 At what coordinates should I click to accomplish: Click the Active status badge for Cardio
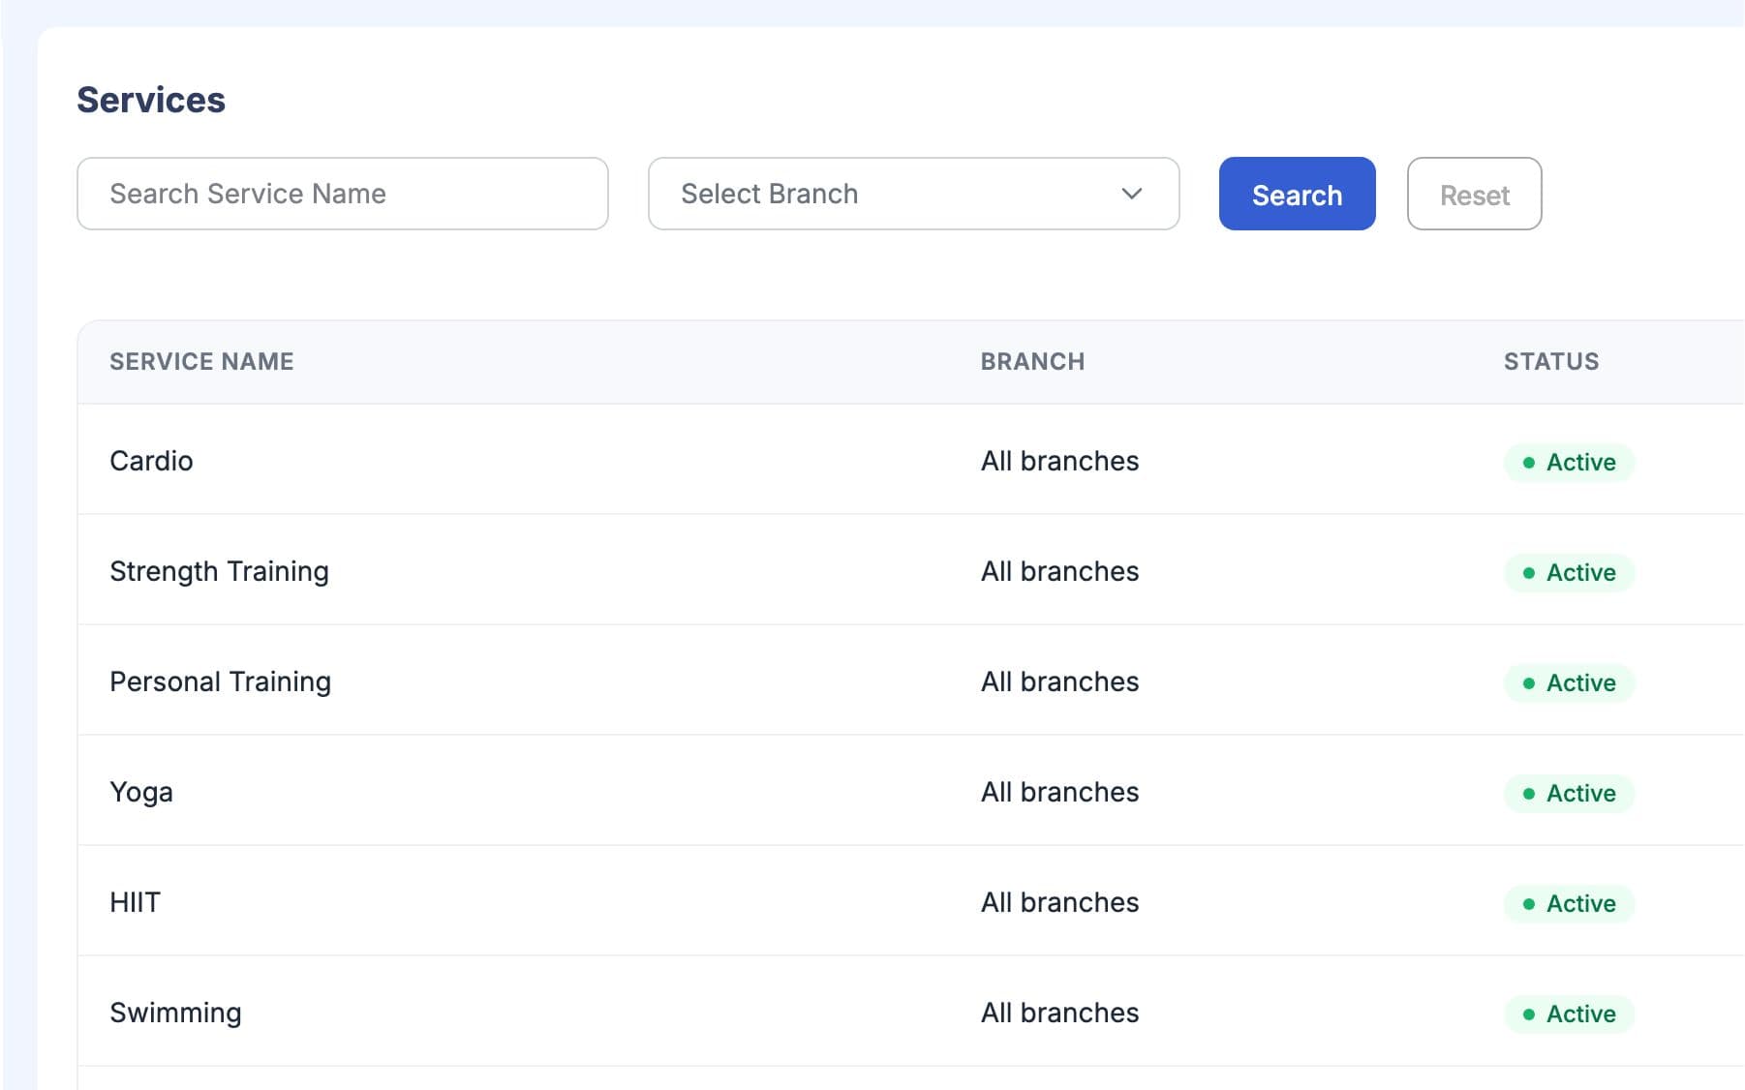pyautogui.click(x=1569, y=462)
